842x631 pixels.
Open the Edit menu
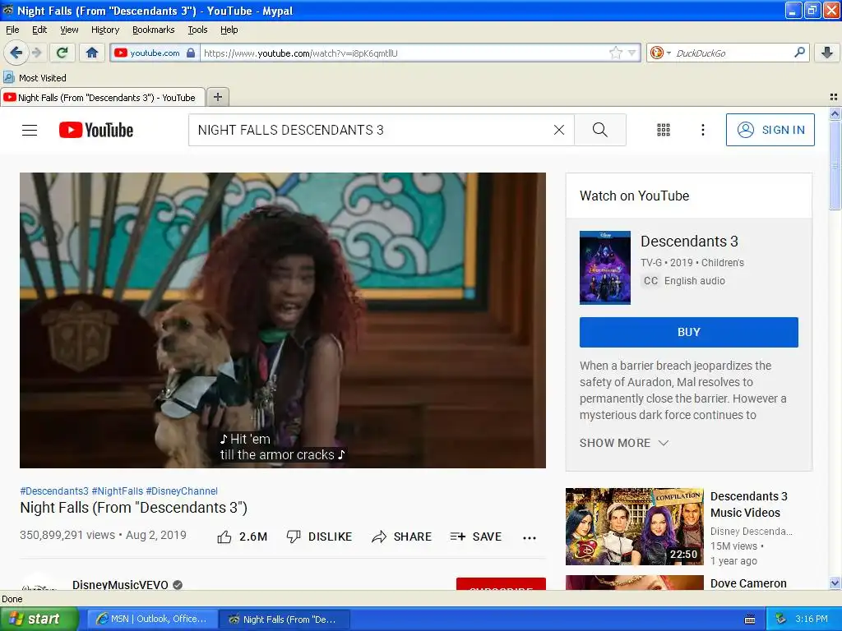point(39,30)
